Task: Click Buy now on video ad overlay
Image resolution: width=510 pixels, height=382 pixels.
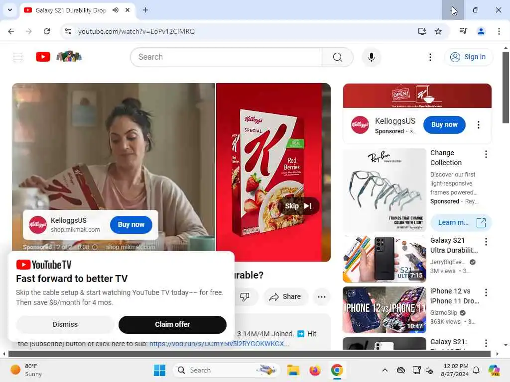Action: [x=131, y=224]
